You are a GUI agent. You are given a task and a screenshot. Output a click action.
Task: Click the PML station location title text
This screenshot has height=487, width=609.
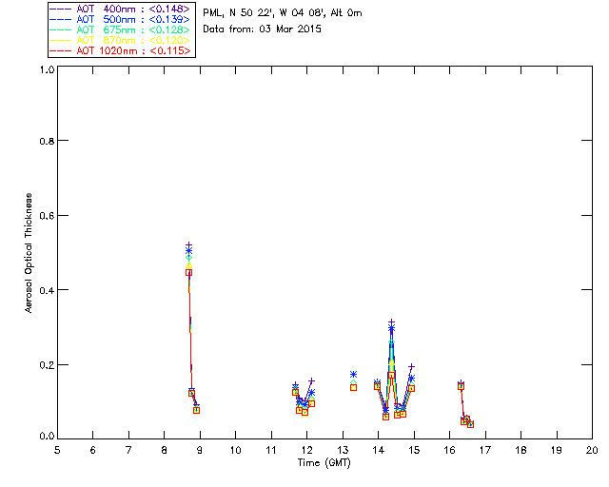pos(283,13)
